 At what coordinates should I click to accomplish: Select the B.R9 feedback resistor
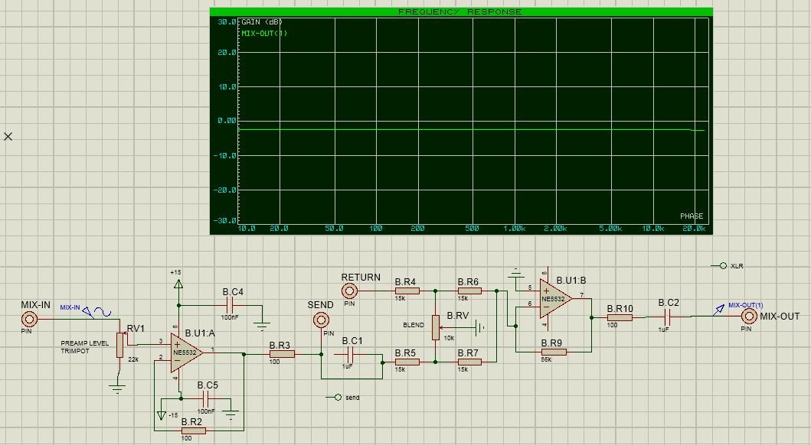tap(554, 352)
